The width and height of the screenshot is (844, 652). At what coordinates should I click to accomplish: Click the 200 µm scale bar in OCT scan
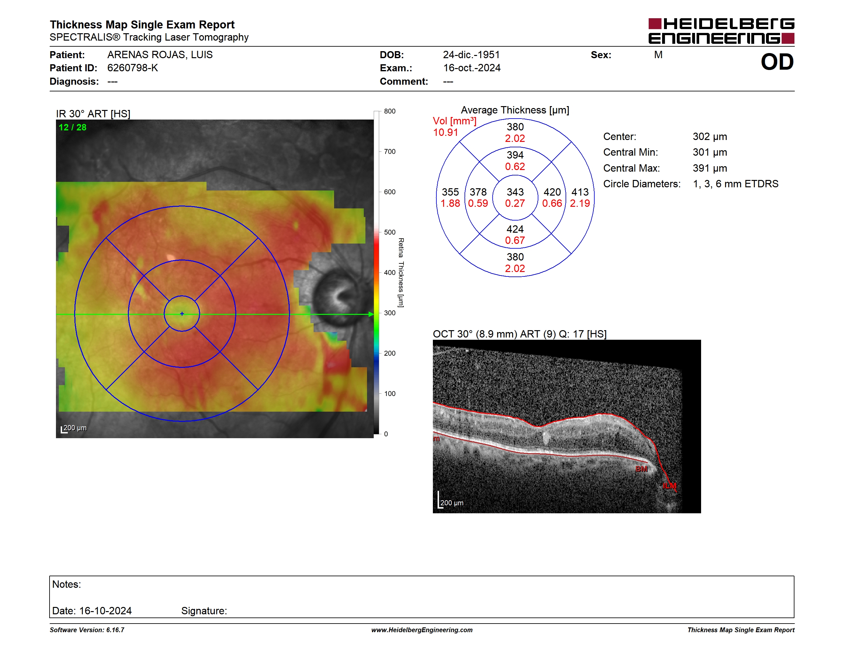click(450, 501)
